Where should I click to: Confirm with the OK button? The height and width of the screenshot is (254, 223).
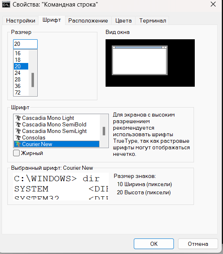(x=154, y=244)
